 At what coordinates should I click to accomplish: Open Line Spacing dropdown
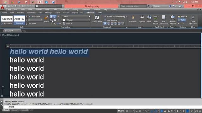(111, 20)
